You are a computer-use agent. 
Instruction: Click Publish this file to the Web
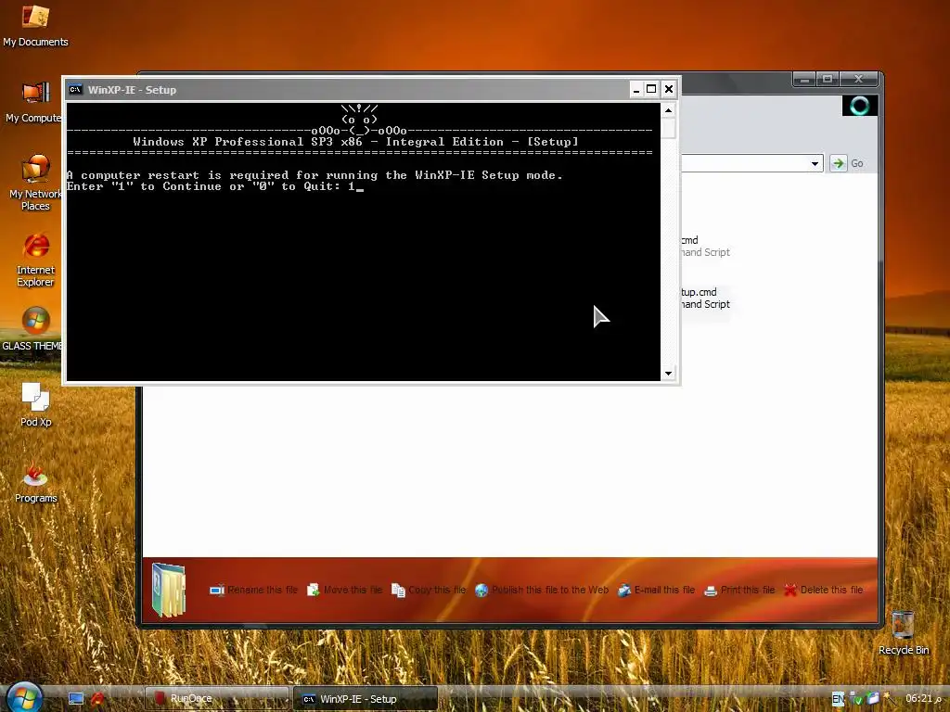(542, 590)
